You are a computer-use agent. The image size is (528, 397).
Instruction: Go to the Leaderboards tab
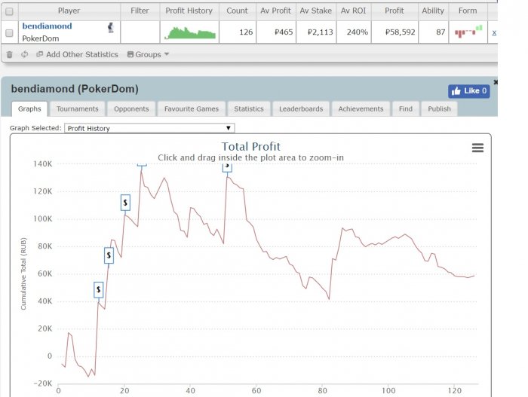(x=301, y=108)
